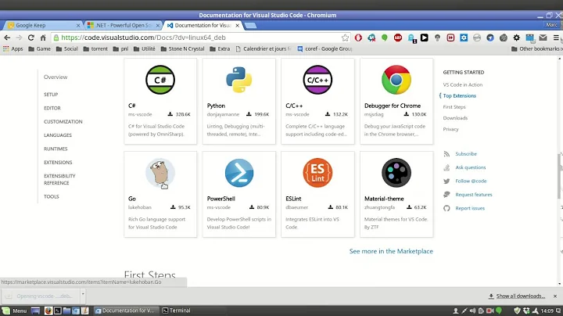This screenshot has height=316, width=563.
Task: Open the Chromium hamburger menu
Action: (x=556, y=38)
